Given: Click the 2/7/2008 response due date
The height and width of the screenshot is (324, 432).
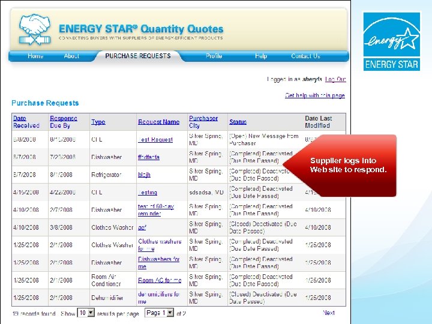Looking at the screenshot, I should coord(61,210).
